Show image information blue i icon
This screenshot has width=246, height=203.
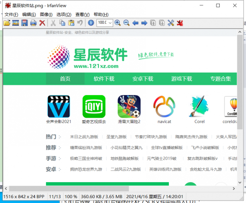(91, 23)
